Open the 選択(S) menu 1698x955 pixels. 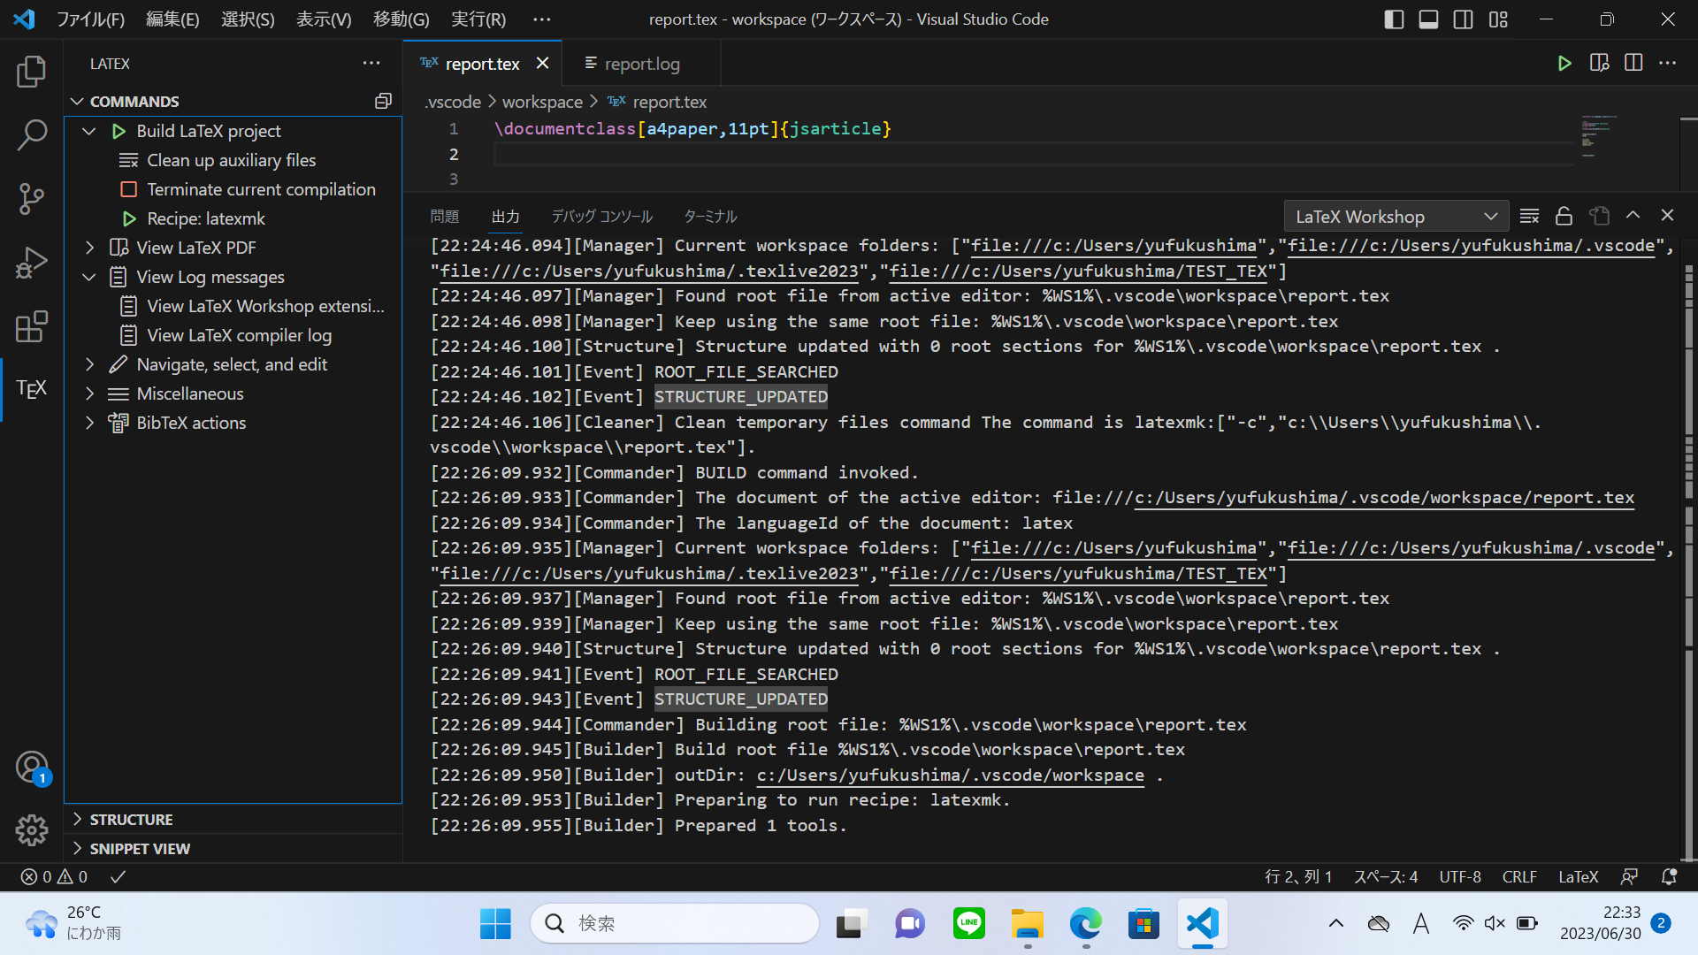pyautogui.click(x=248, y=19)
